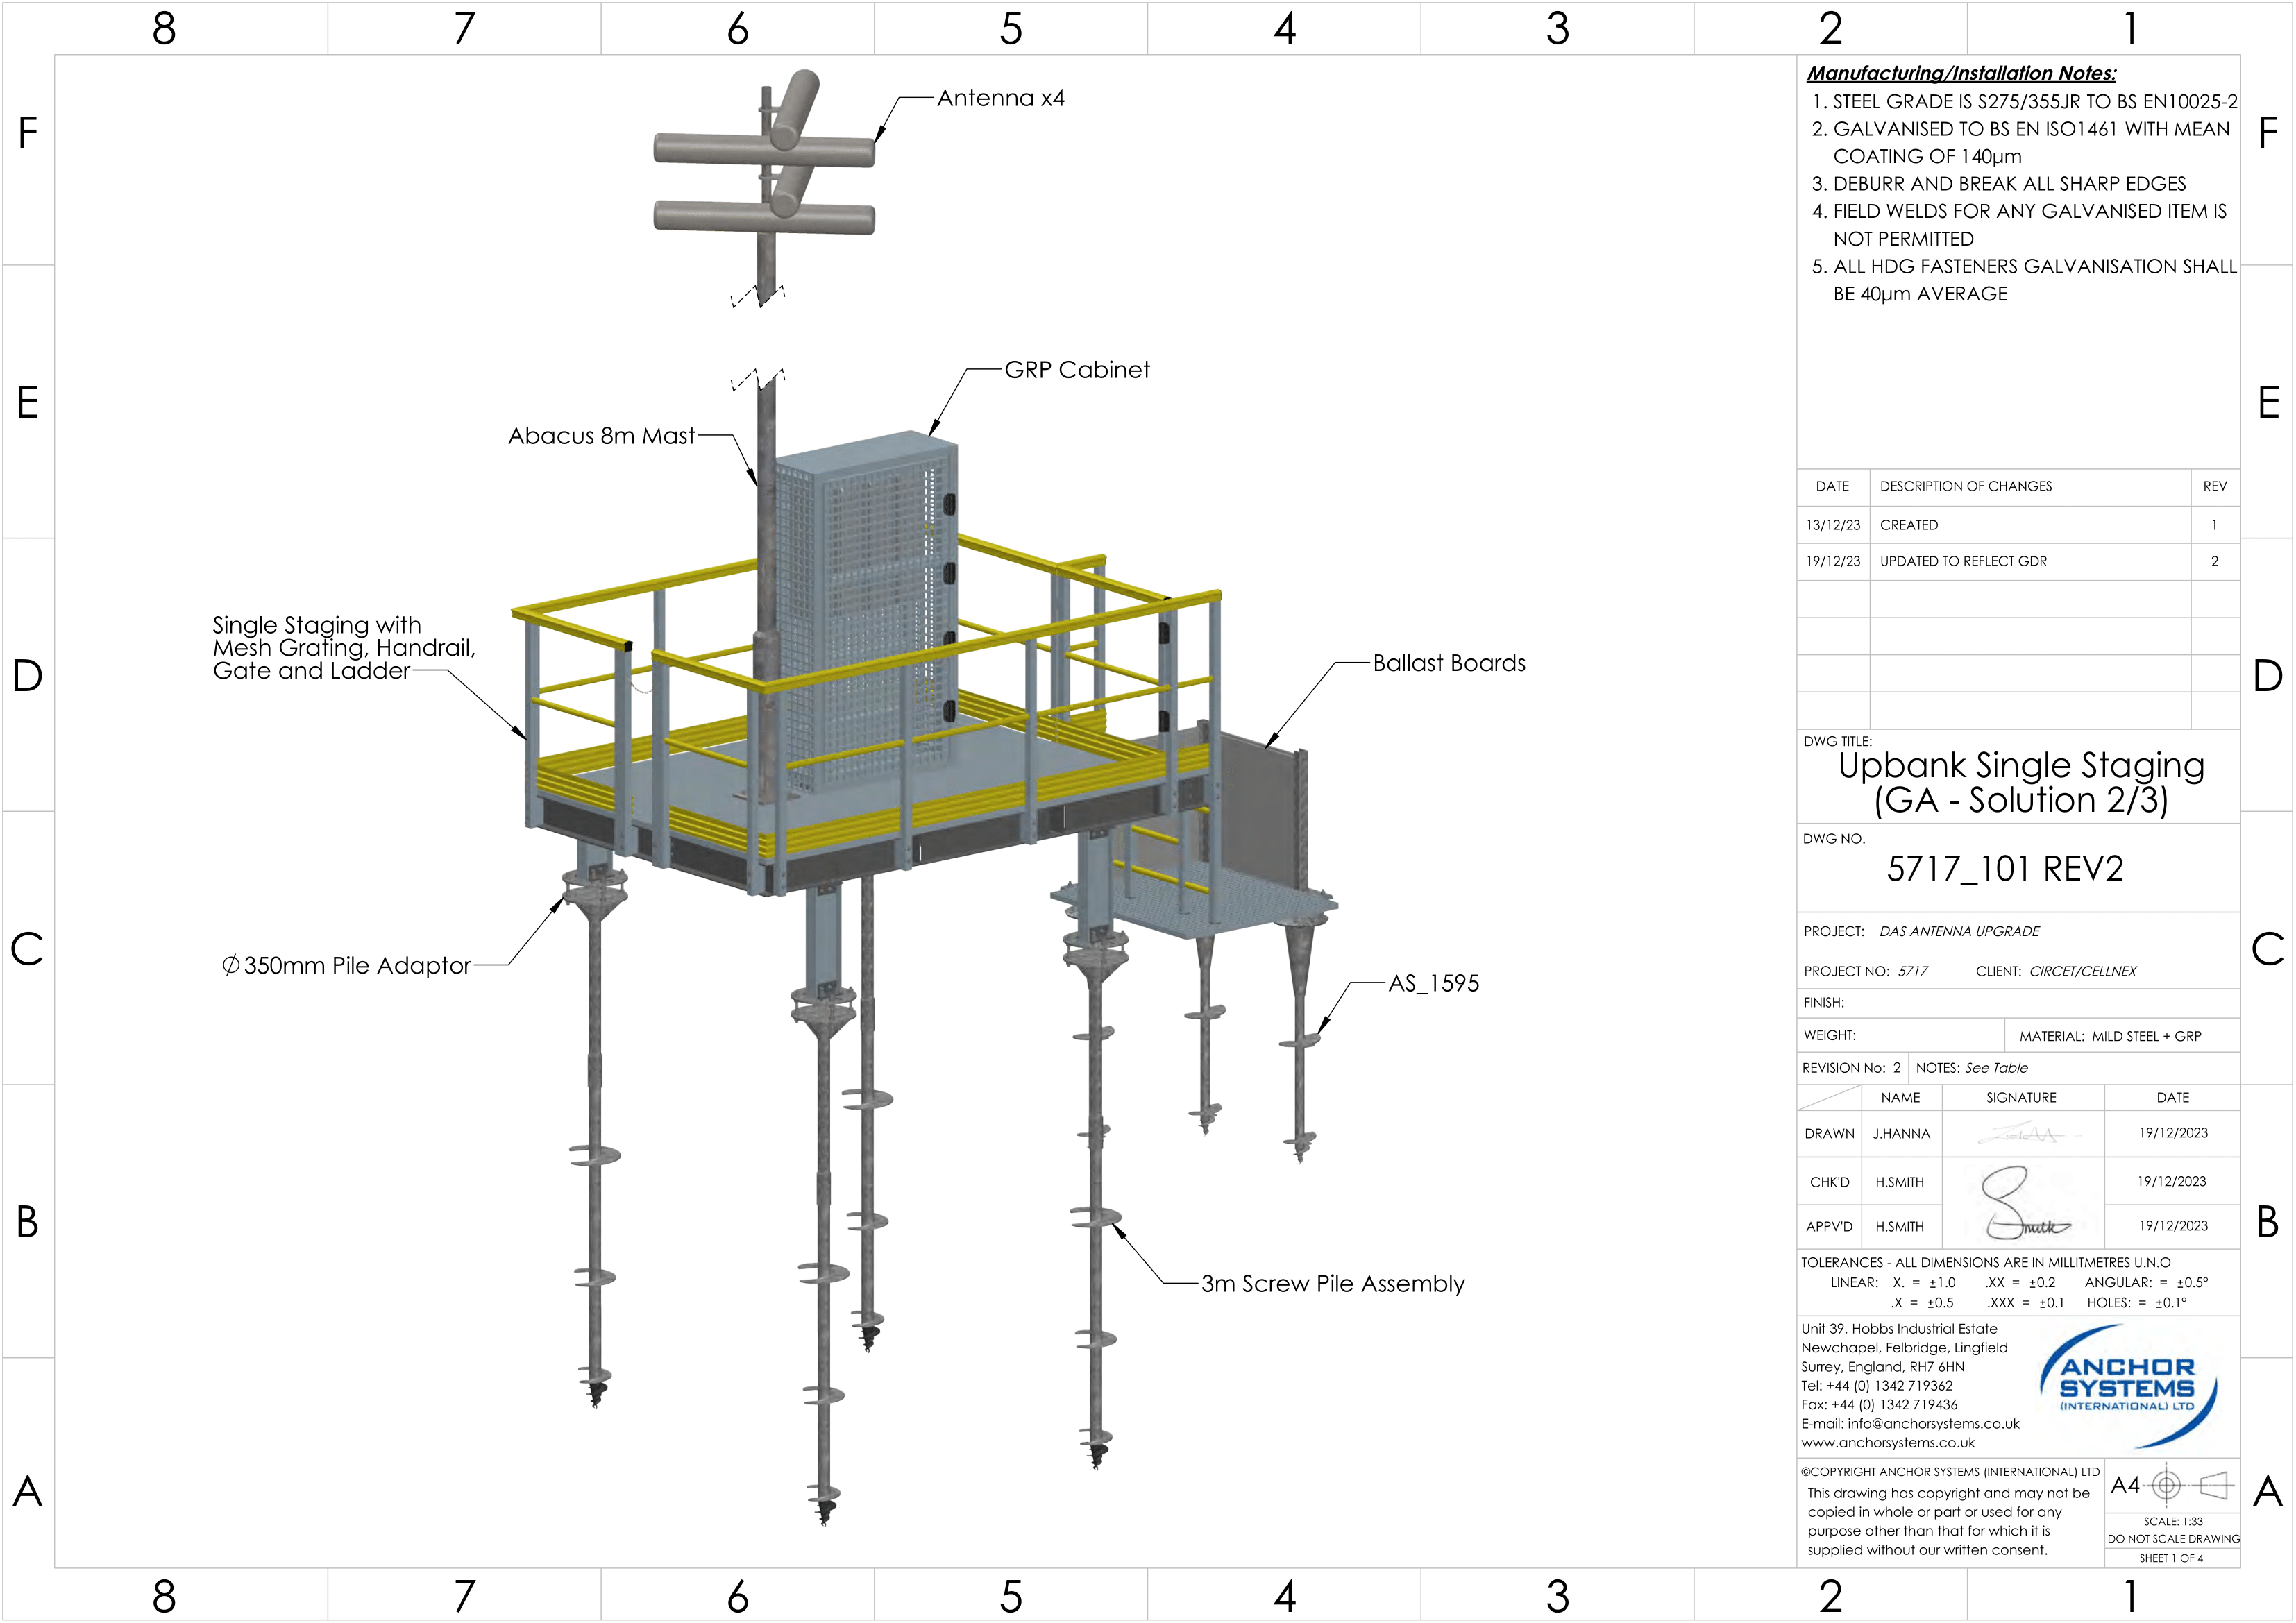Viewport: 2296px width, 1623px height.
Task: Click note 3 'DEBURR AND BREAK ALL SHARP EDGES'
Action: (x=1999, y=184)
